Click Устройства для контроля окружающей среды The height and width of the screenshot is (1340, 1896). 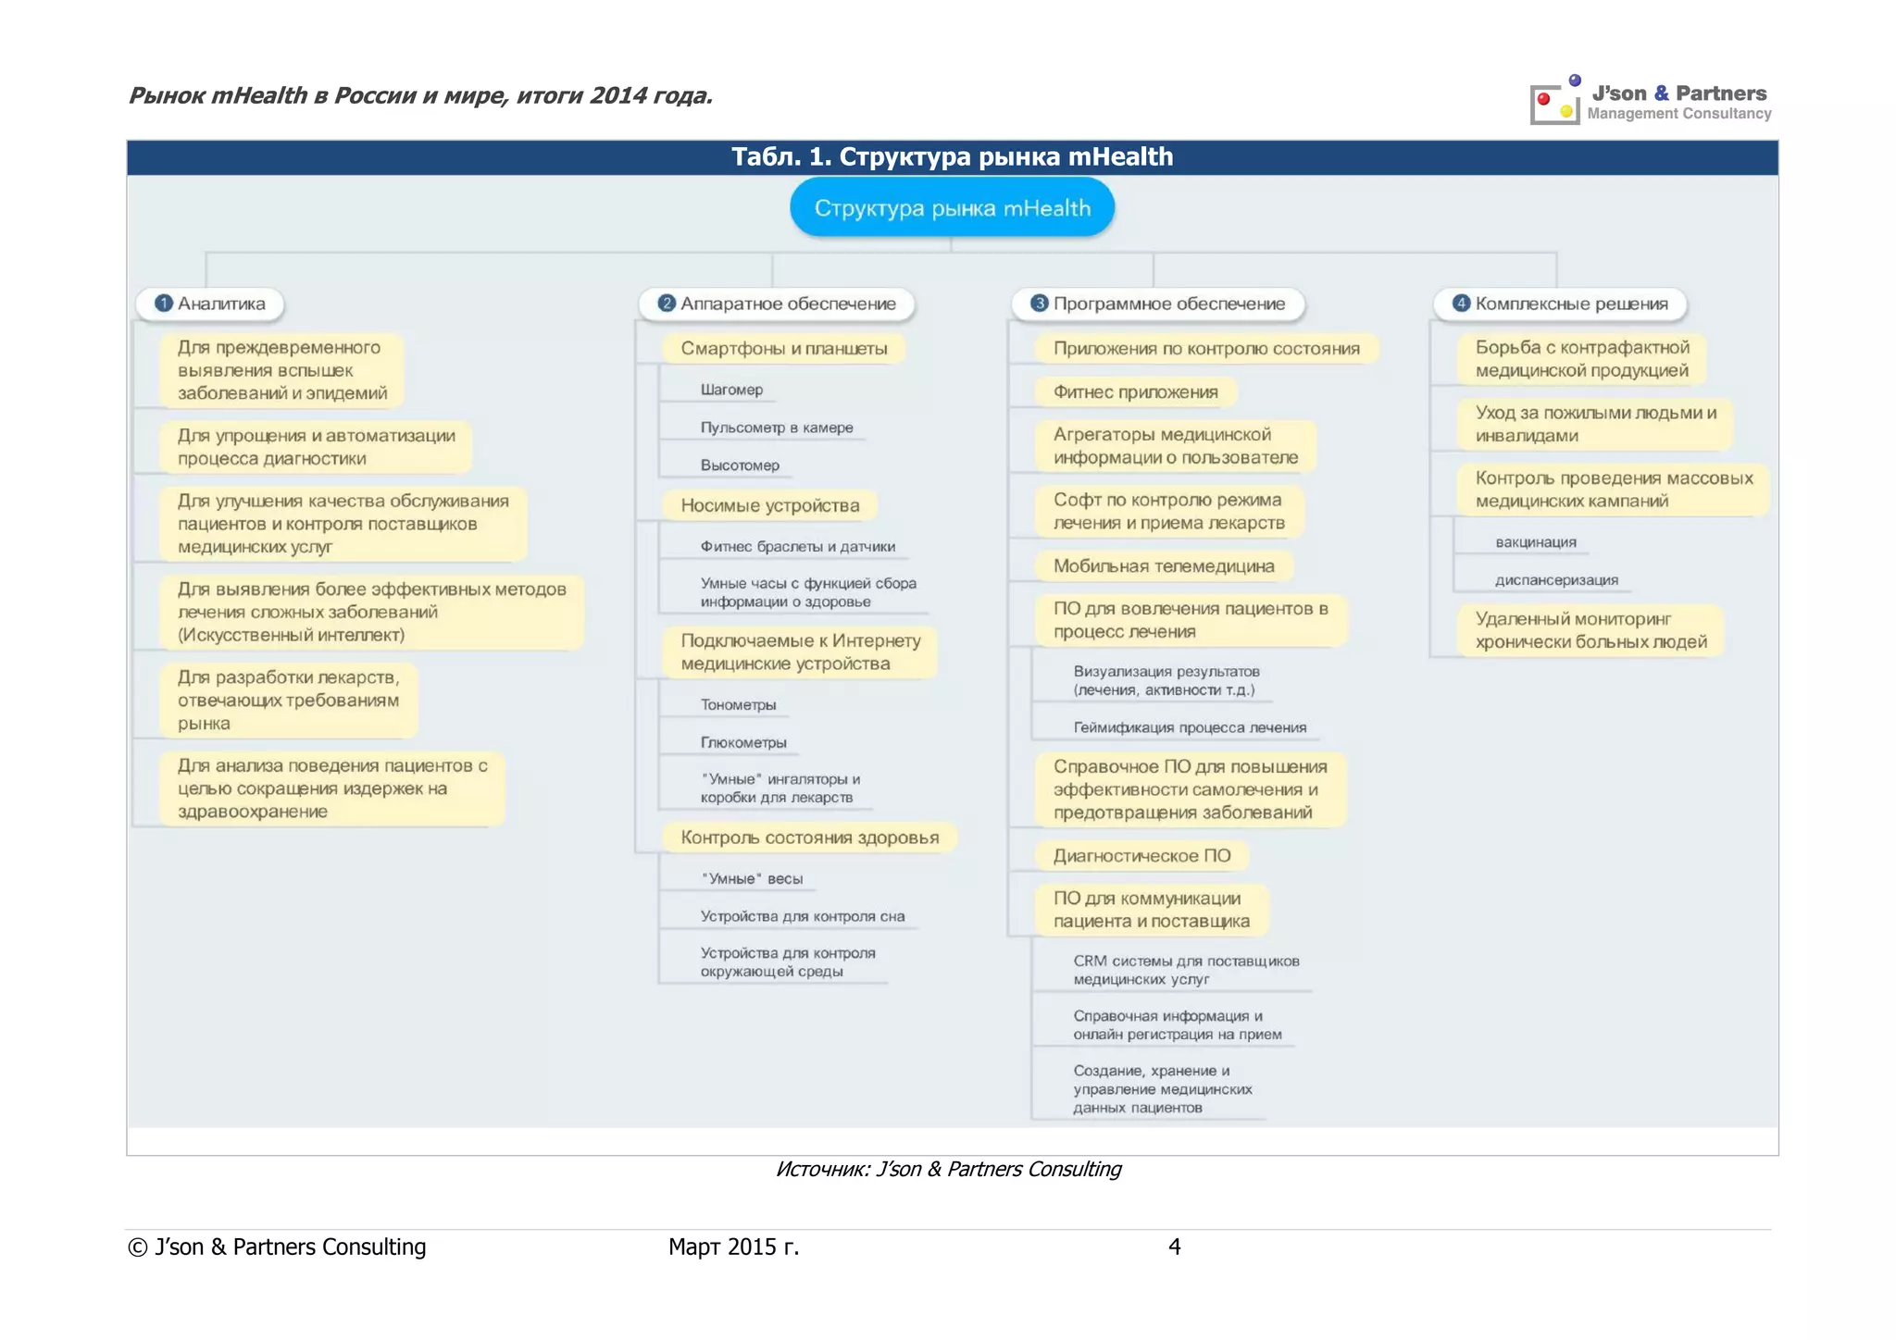click(x=788, y=962)
